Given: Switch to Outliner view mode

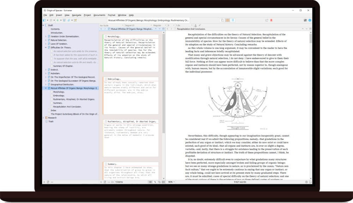Looking at the screenshot, I should pos(233,20).
